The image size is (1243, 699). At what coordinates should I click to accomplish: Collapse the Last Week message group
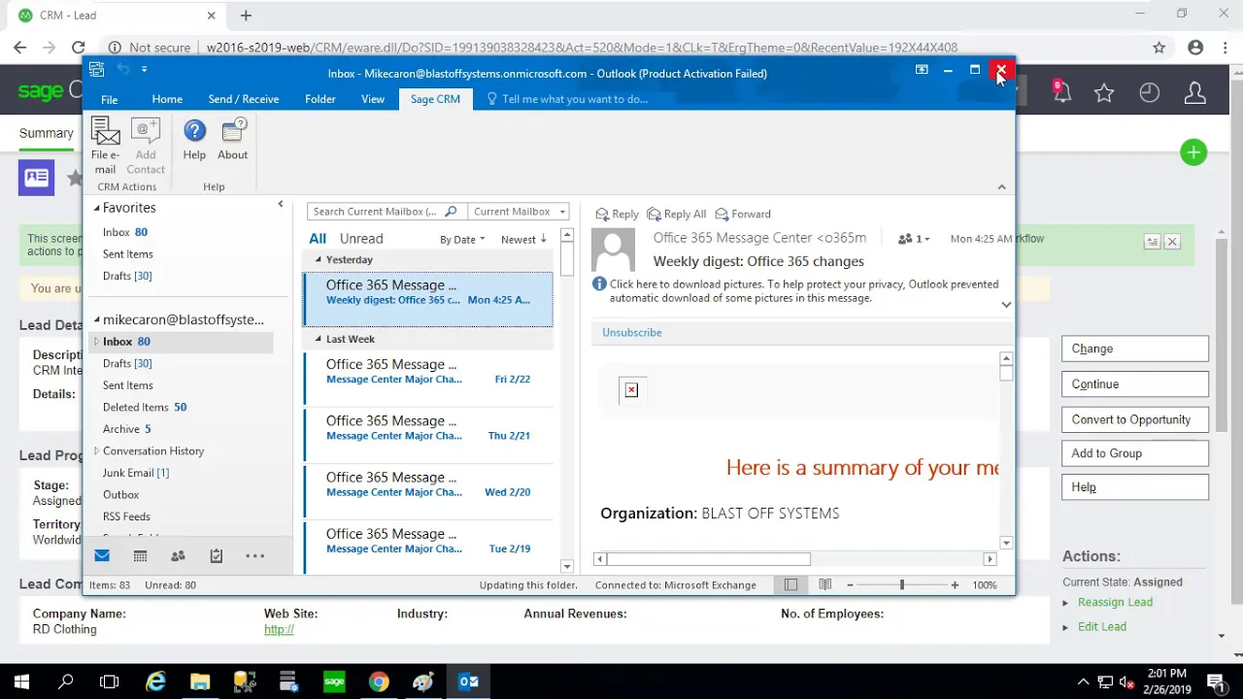[x=319, y=339]
